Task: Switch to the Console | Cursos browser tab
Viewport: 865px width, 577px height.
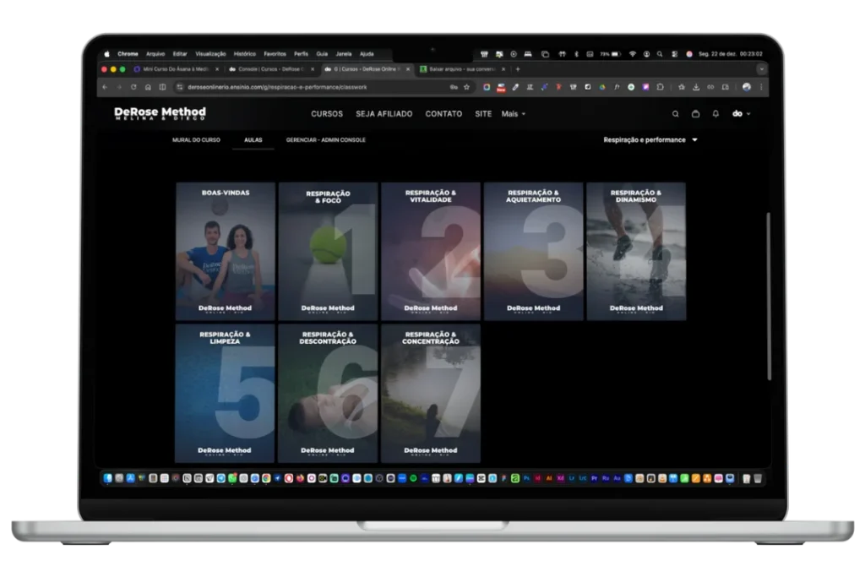Action: pyautogui.click(x=269, y=69)
